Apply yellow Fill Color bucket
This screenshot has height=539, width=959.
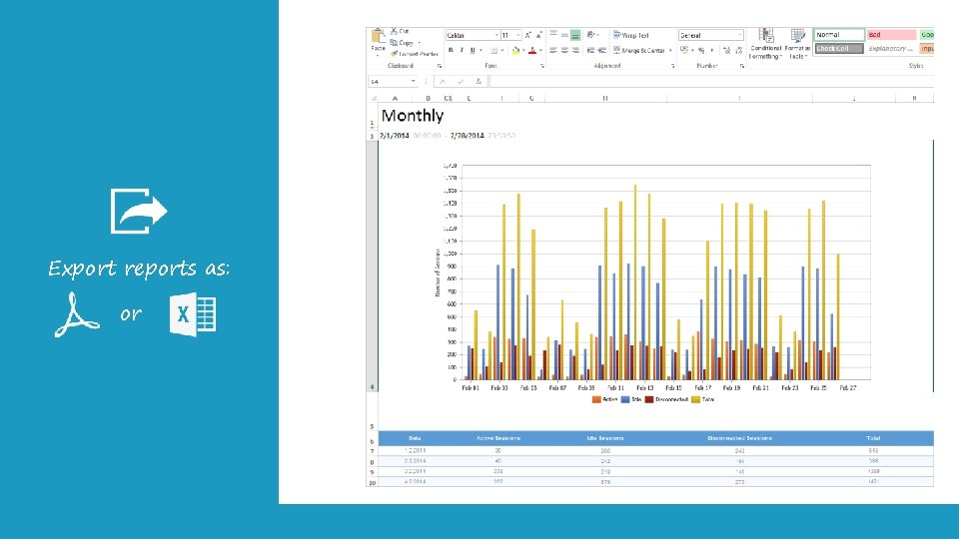point(515,51)
